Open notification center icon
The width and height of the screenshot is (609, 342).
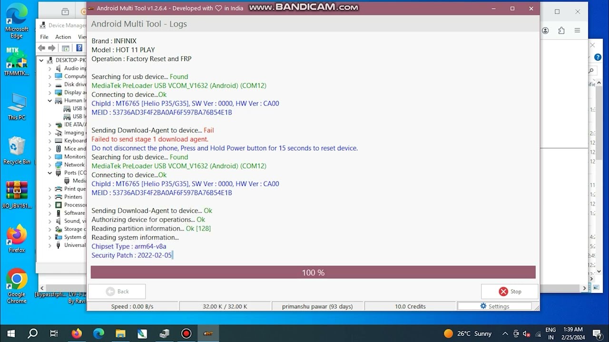tap(596, 333)
